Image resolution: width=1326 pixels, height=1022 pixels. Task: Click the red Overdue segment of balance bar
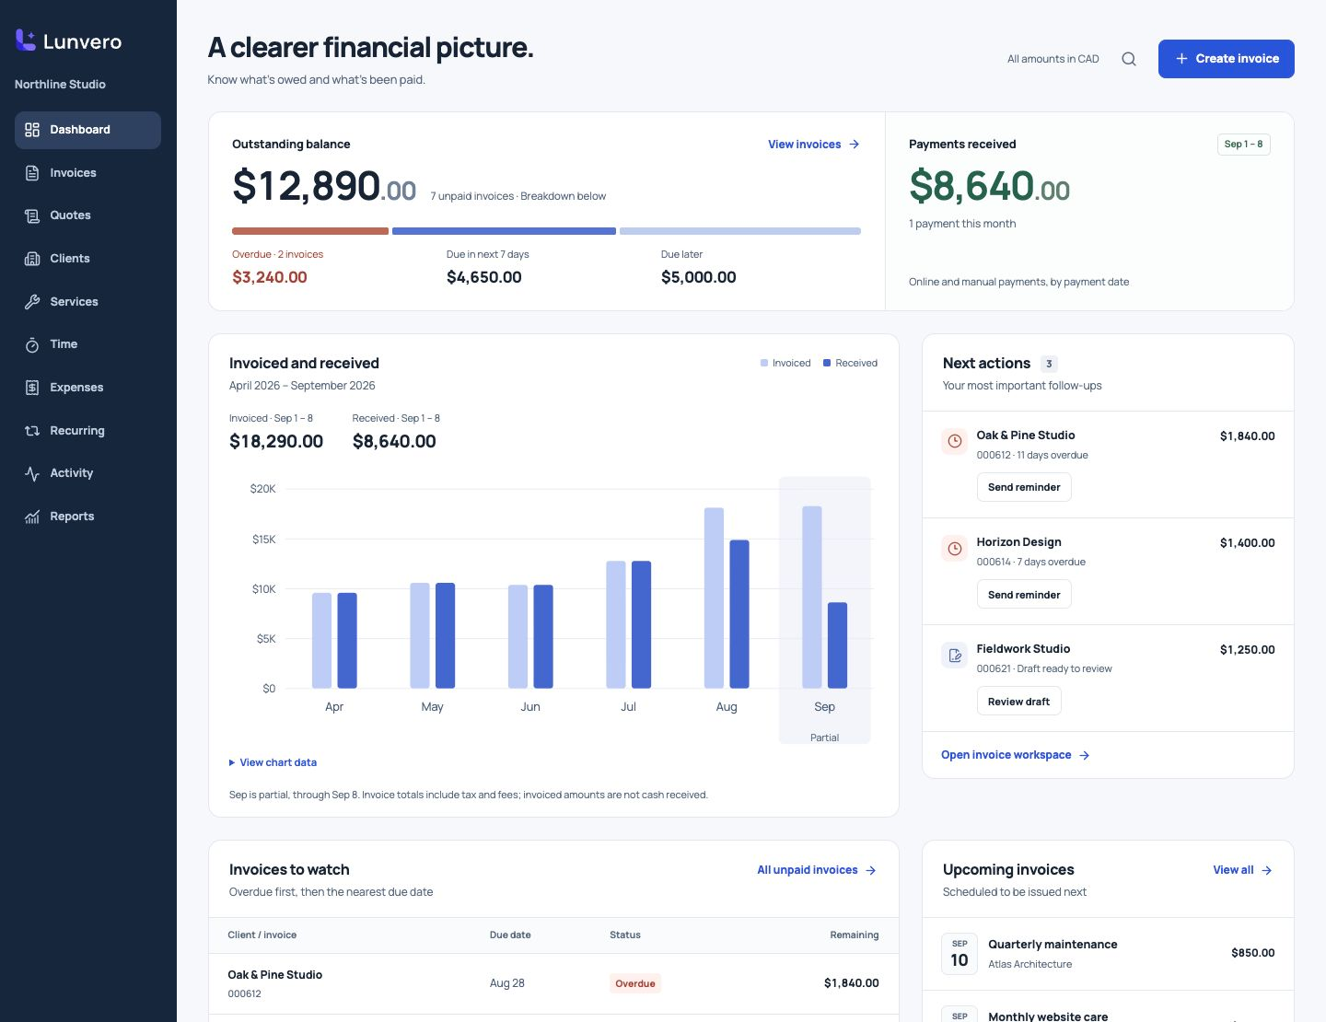[310, 231]
